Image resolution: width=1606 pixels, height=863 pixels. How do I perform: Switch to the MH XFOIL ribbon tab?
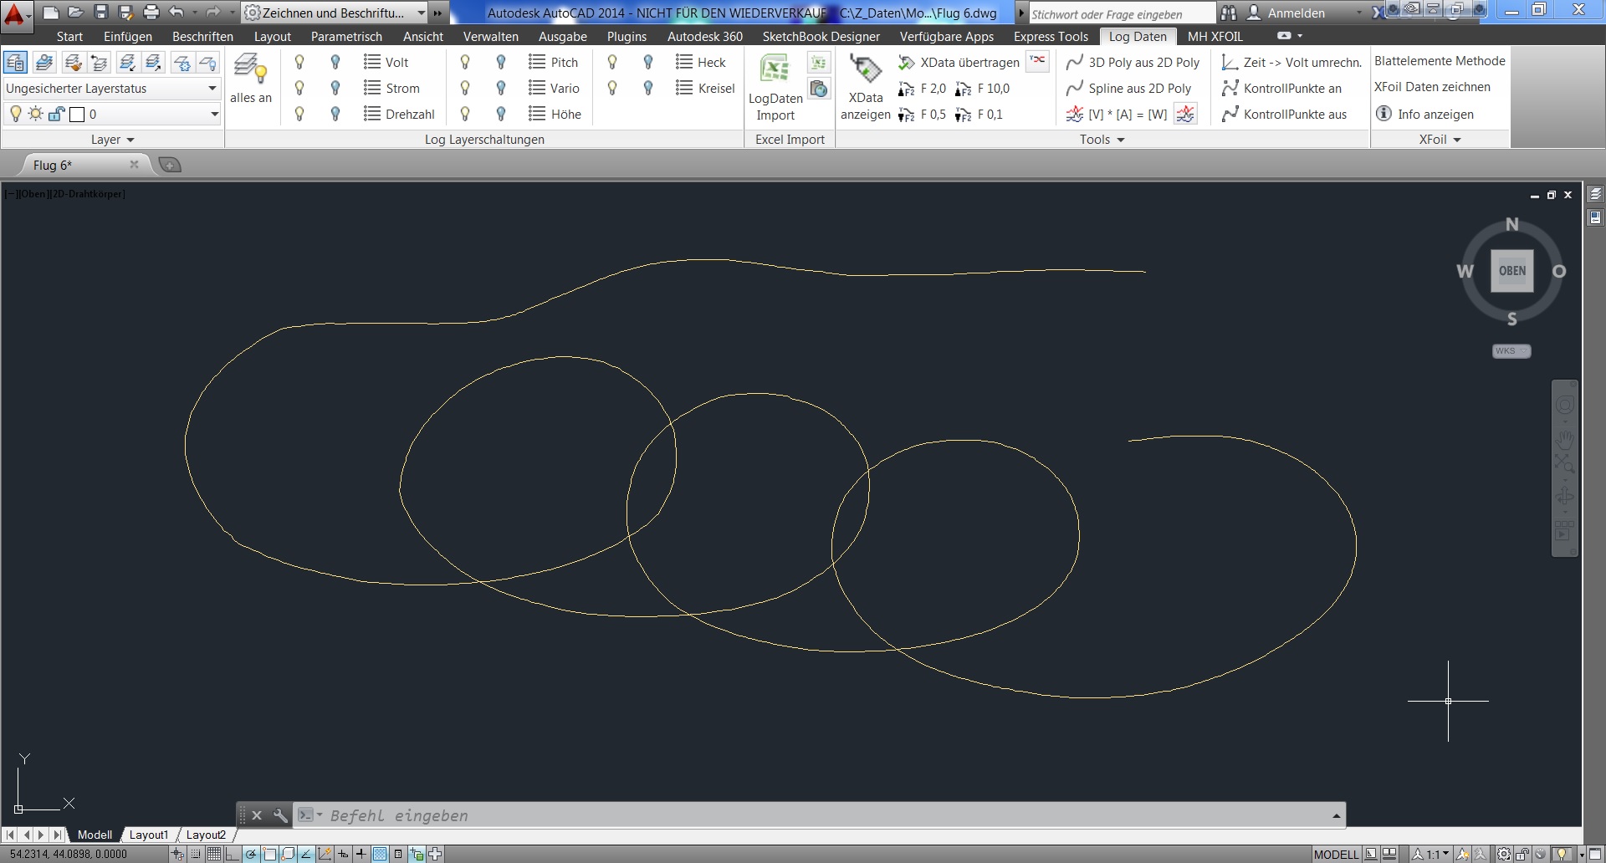coord(1215,37)
